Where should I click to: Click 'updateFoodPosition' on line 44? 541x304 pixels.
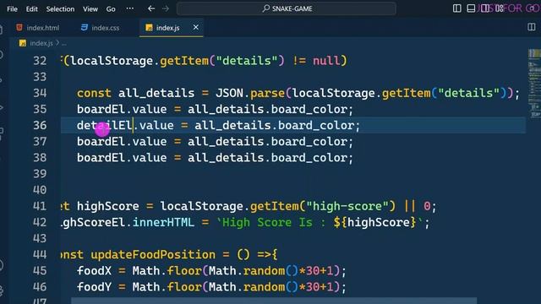coord(153,255)
